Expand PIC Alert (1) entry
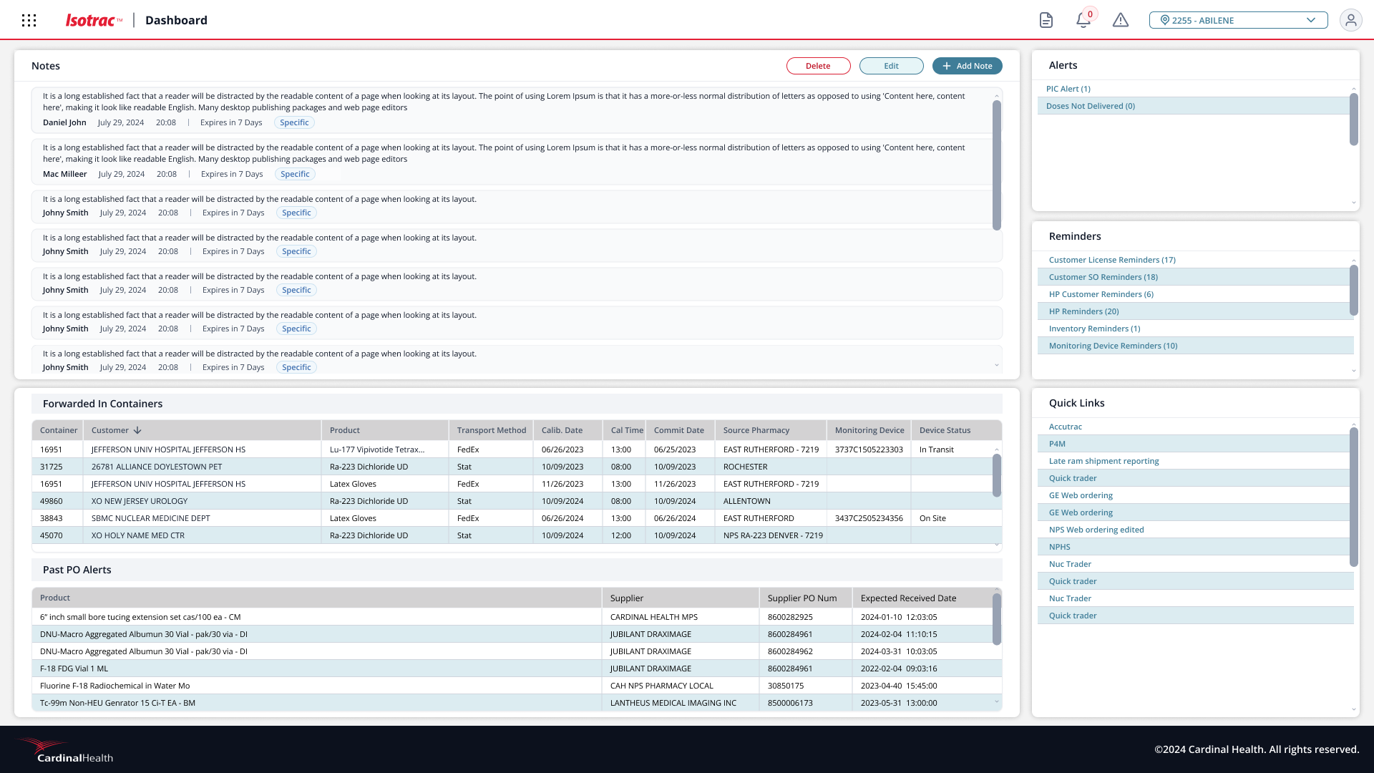Screen dimensions: 1374x773 coord(1068,89)
